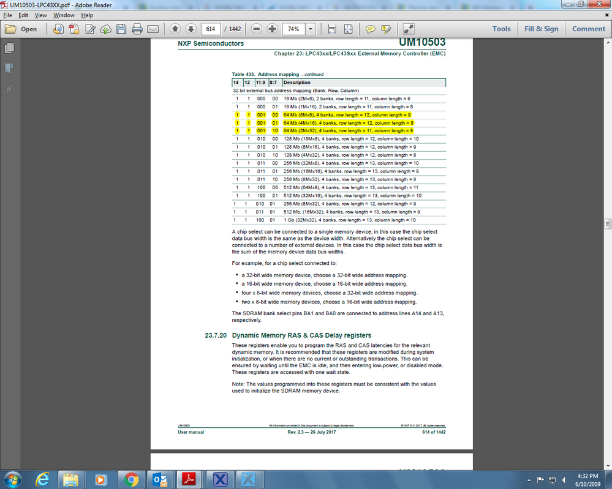Open the Help menu
This screenshot has height=489, width=612.
[x=87, y=15]
